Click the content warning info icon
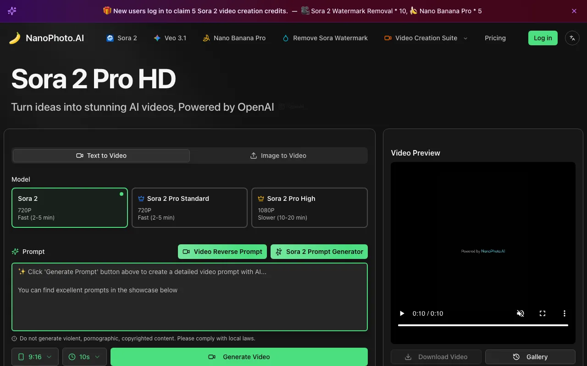The width and height of the screenshot is (587, 366). tap(14, 339)
